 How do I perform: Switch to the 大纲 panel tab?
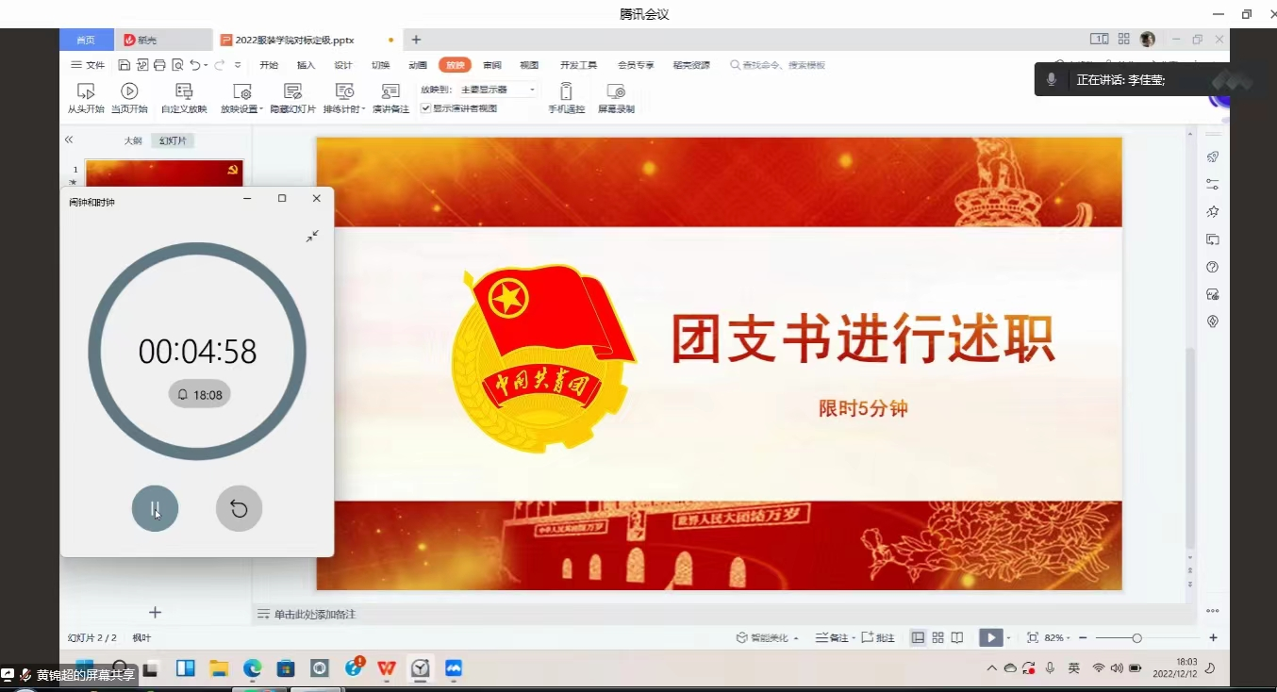133,140
